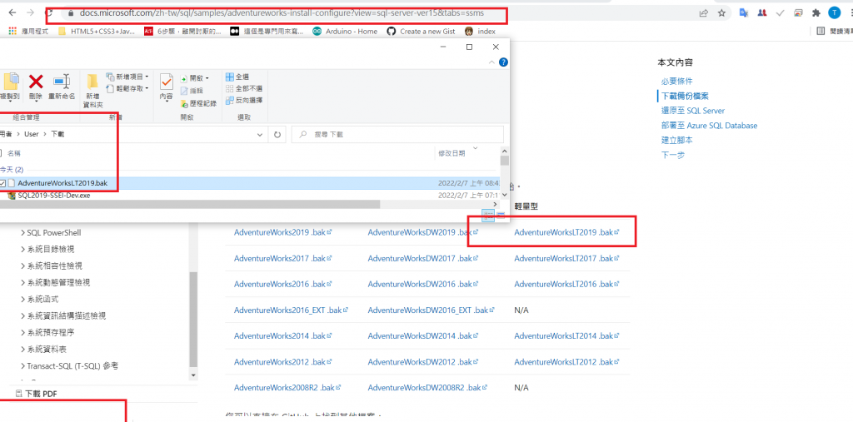Open Explorer help question-mark icon
This screenshot has height=422, width=853.
pyautogui.click(x=504, y=62)
